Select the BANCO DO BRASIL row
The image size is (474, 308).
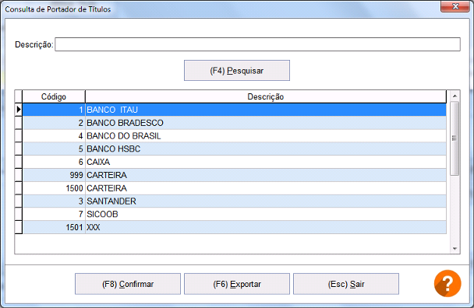[x=235, y=136]
